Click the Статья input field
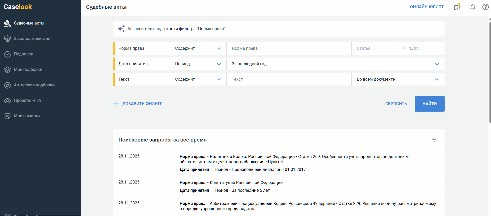 pyautogui.click(x=374, y=48)
